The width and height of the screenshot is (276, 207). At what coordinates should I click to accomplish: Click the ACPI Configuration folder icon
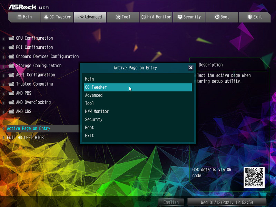point(11,75)
